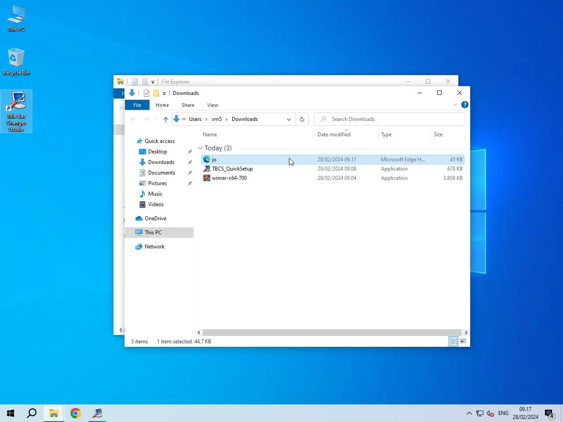The image size is (563, 422).
Task: Open ENG language input indicator
Action: pyautogui.click(x=503, y=413)
